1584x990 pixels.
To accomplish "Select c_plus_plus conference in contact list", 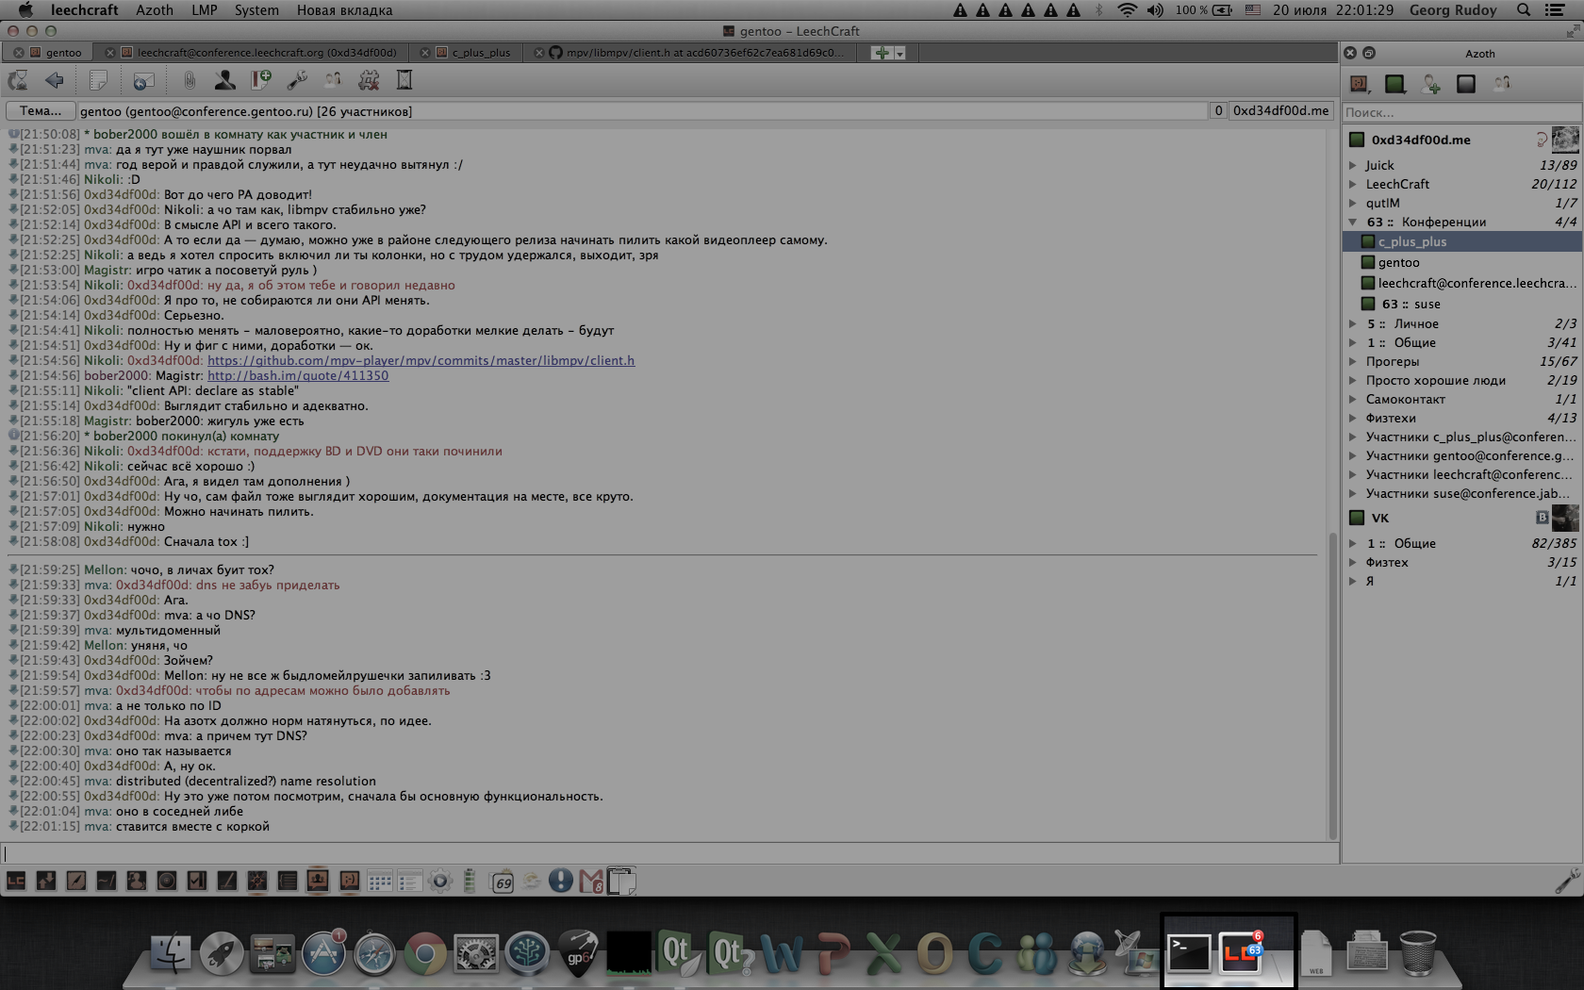I will 1462,242.
